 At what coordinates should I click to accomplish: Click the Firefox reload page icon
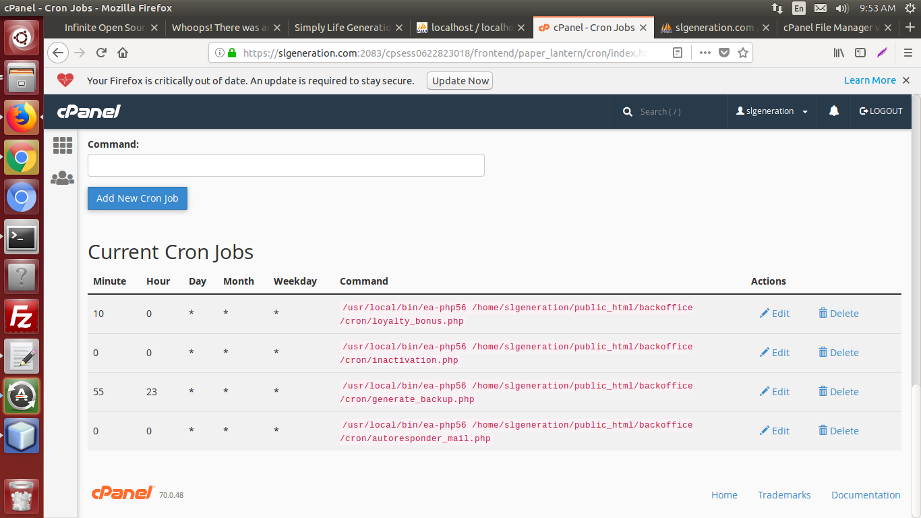click(101, 53)
